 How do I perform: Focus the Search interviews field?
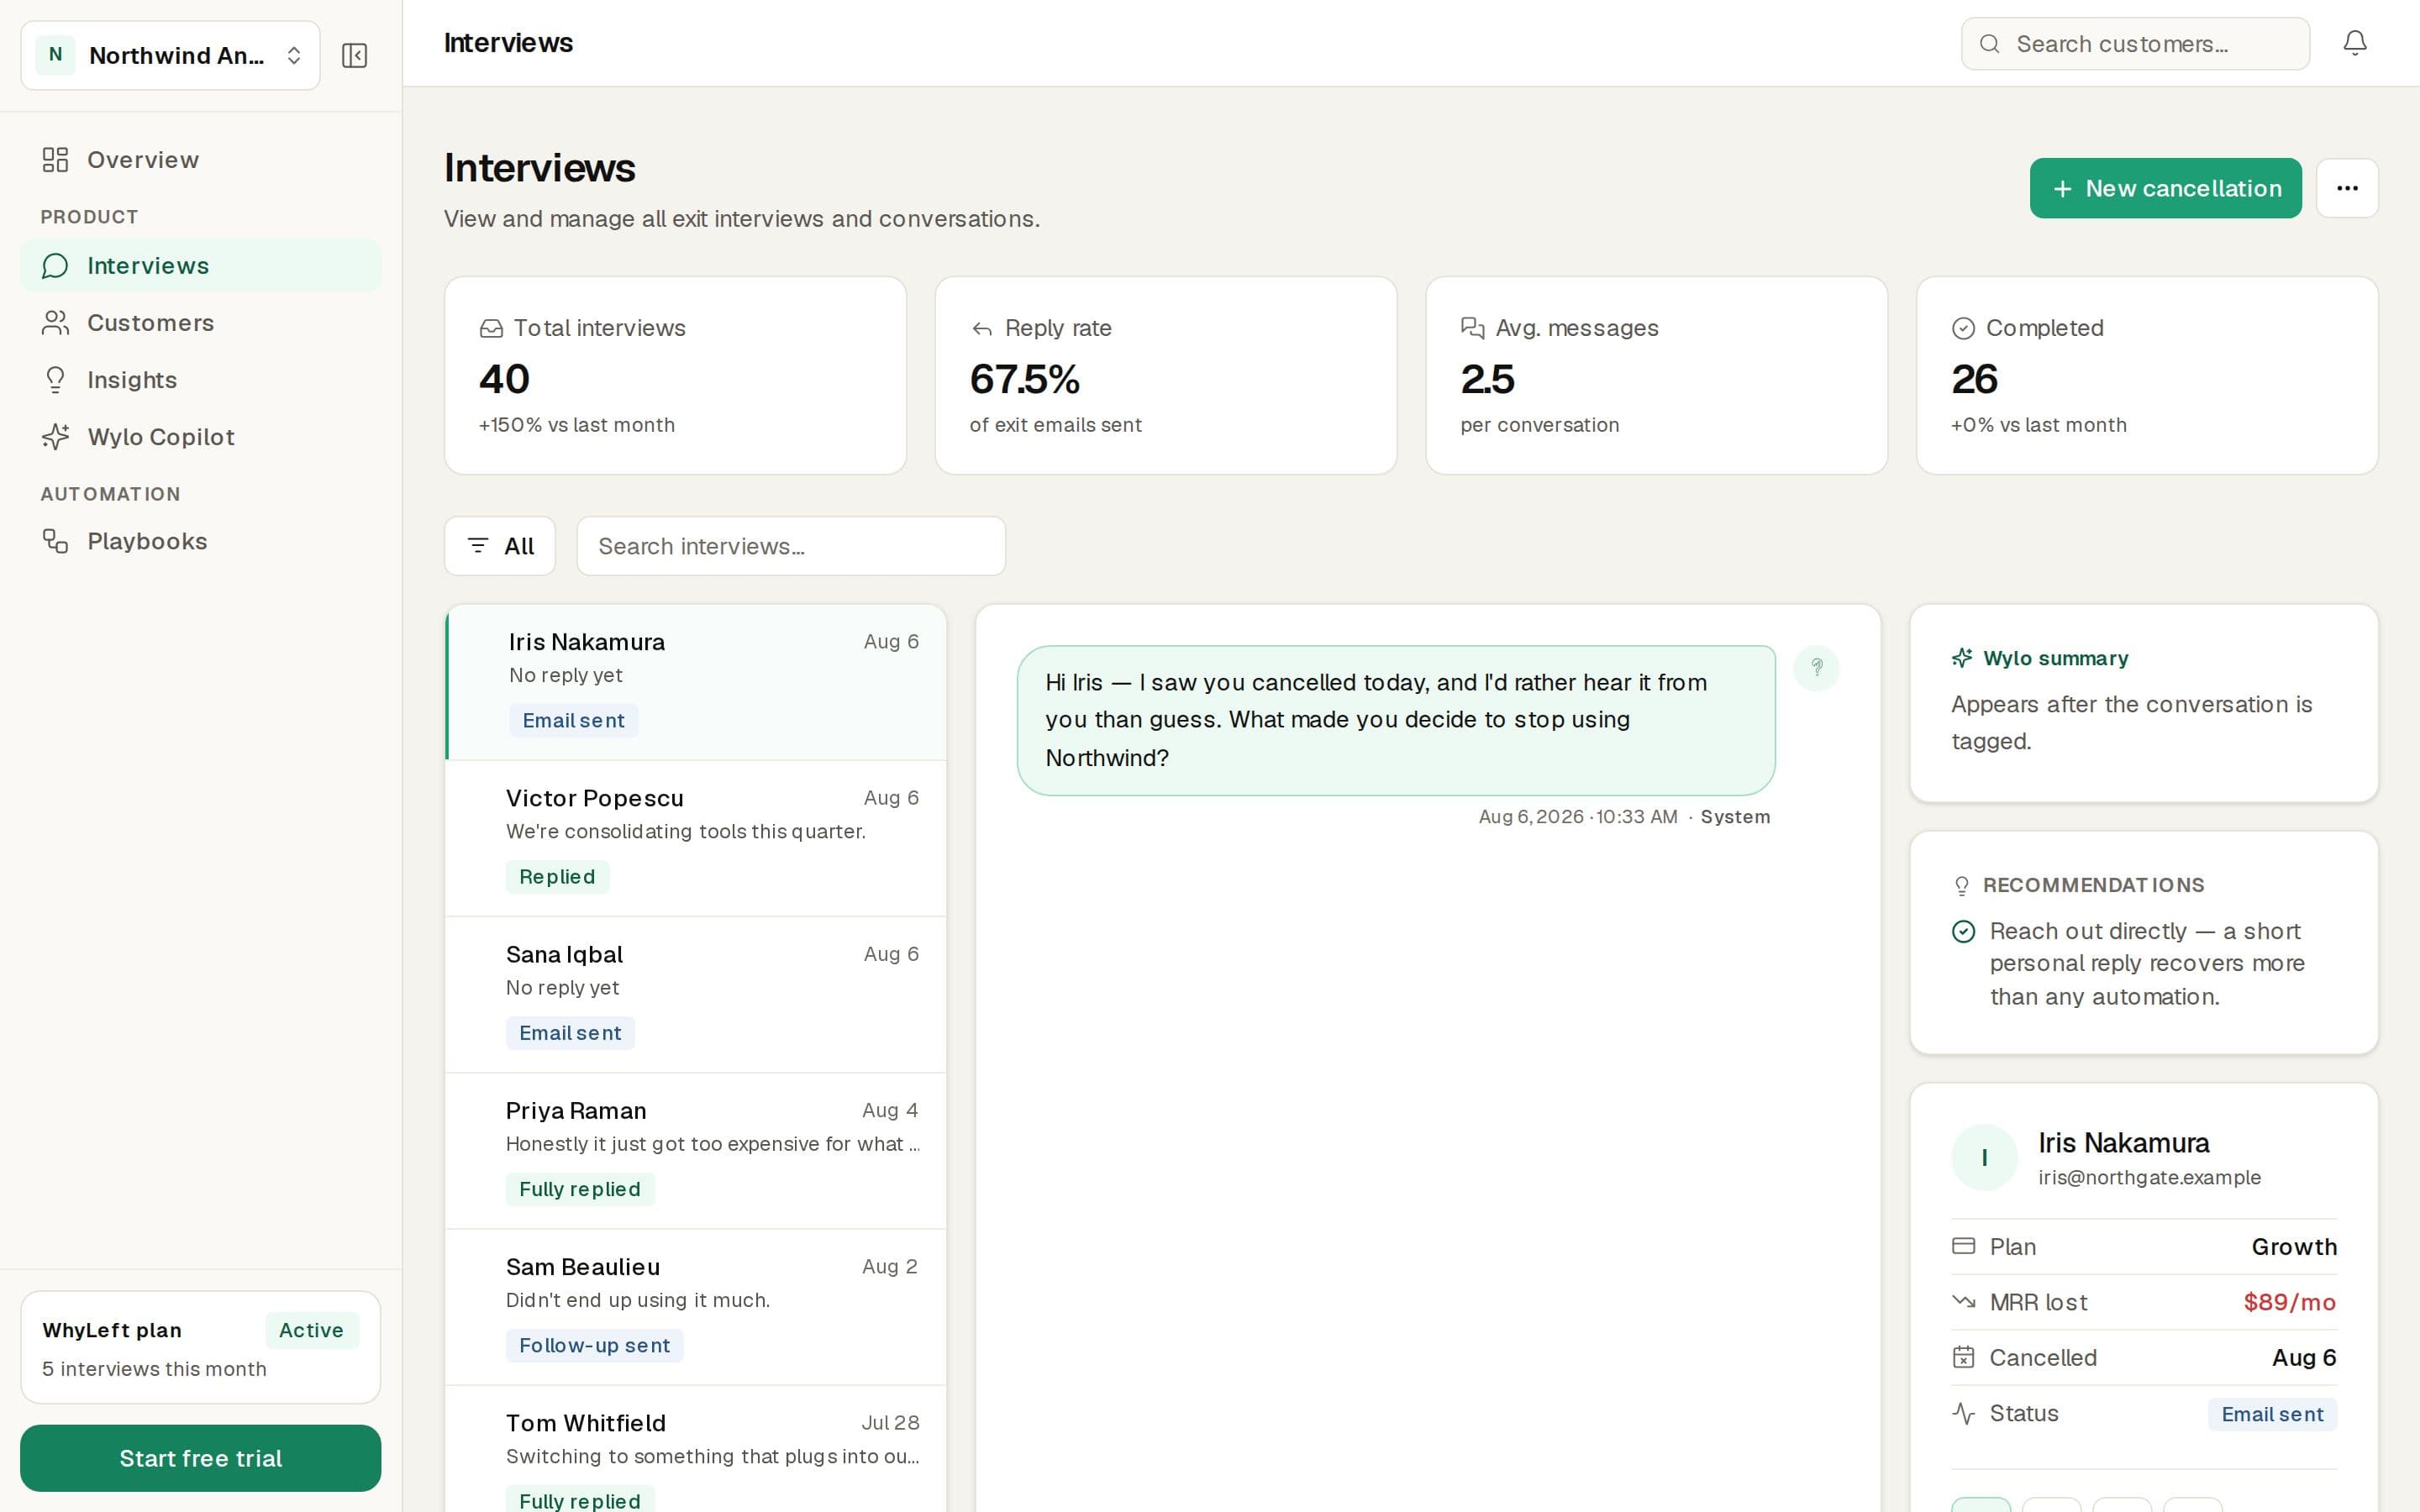coord(791,546)
